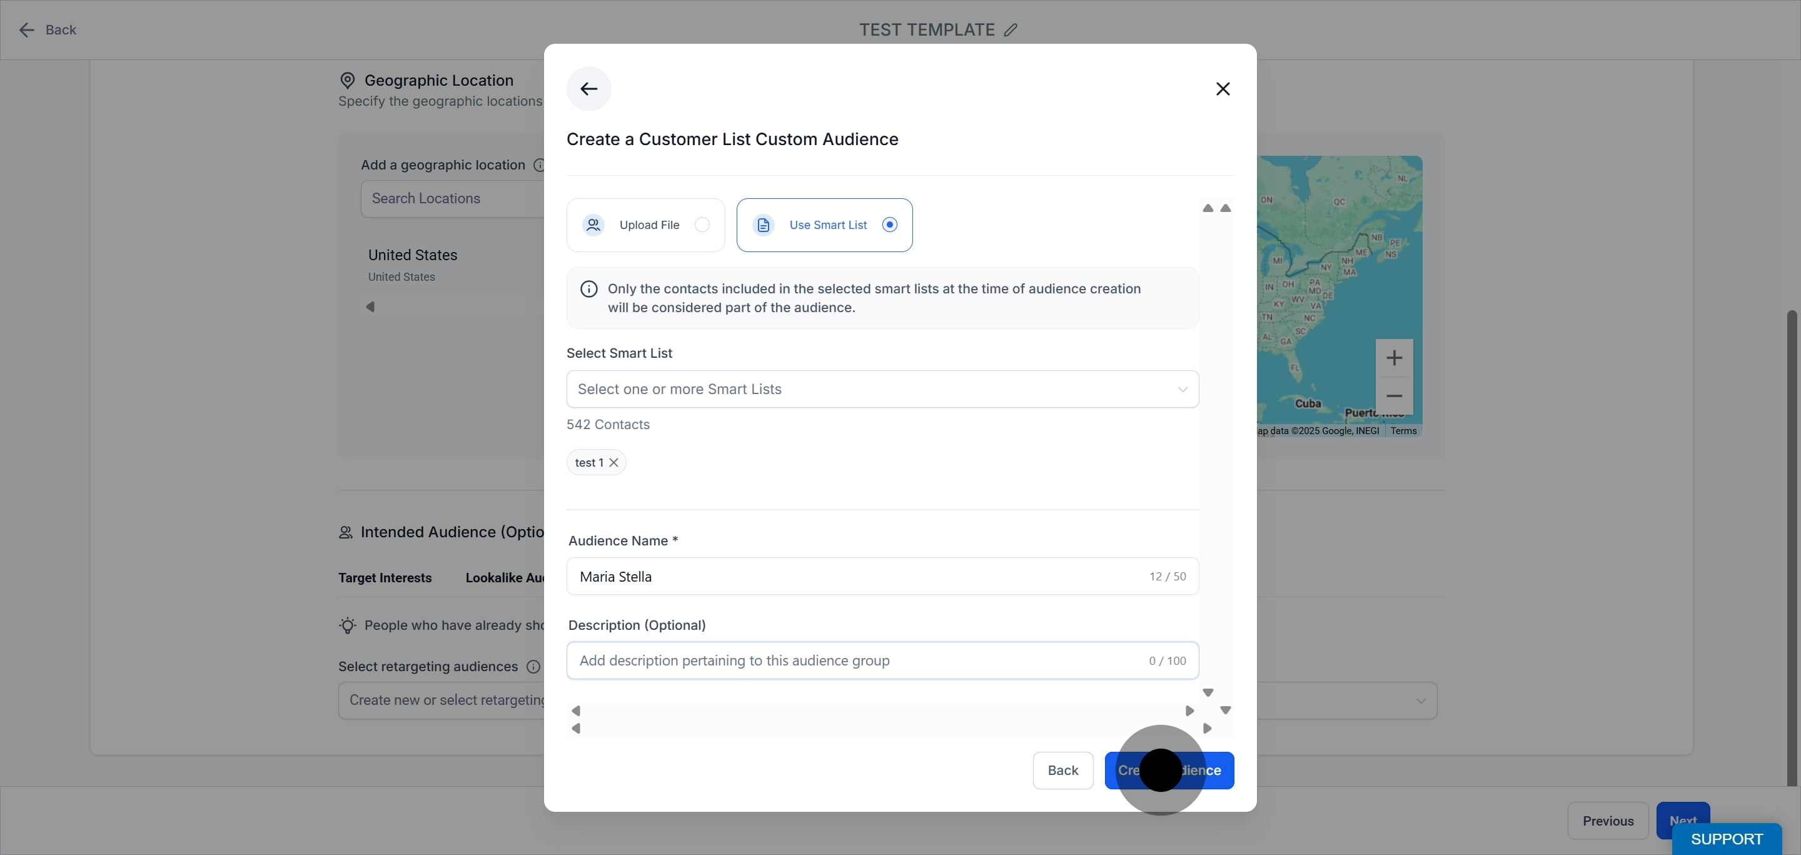1801x855 pixels.
Task: Click the modal back arrow icon
Action: [x=588, y=89]
